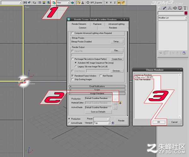
Task: Click Save as Defaults button
Action: click(x=98, y=112)
